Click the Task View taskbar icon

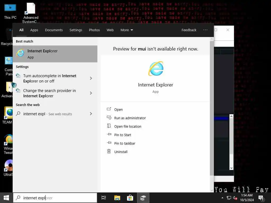point(104,198)
